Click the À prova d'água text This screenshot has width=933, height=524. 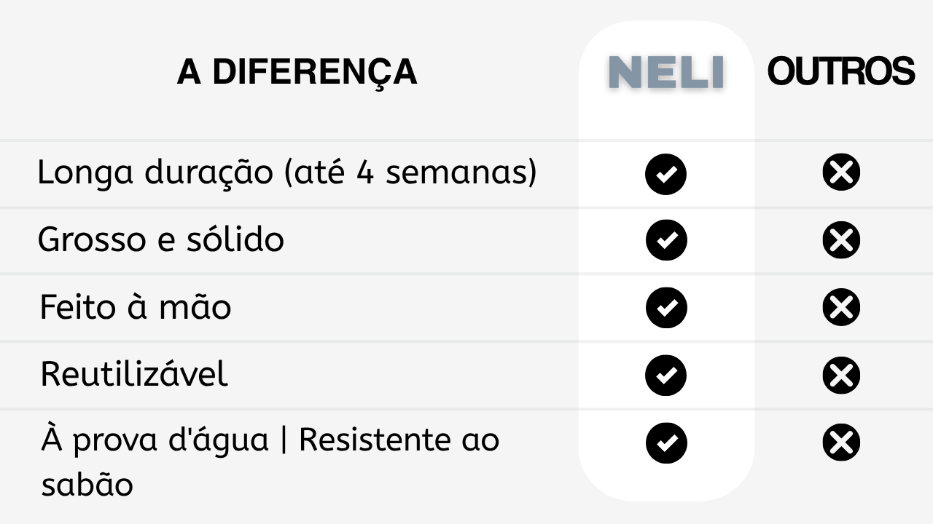(155, 441)
